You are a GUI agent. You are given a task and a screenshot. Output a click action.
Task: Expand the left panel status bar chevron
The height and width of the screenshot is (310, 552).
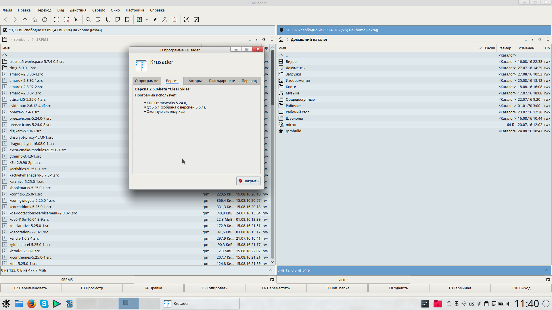click(x=271, y=270)
